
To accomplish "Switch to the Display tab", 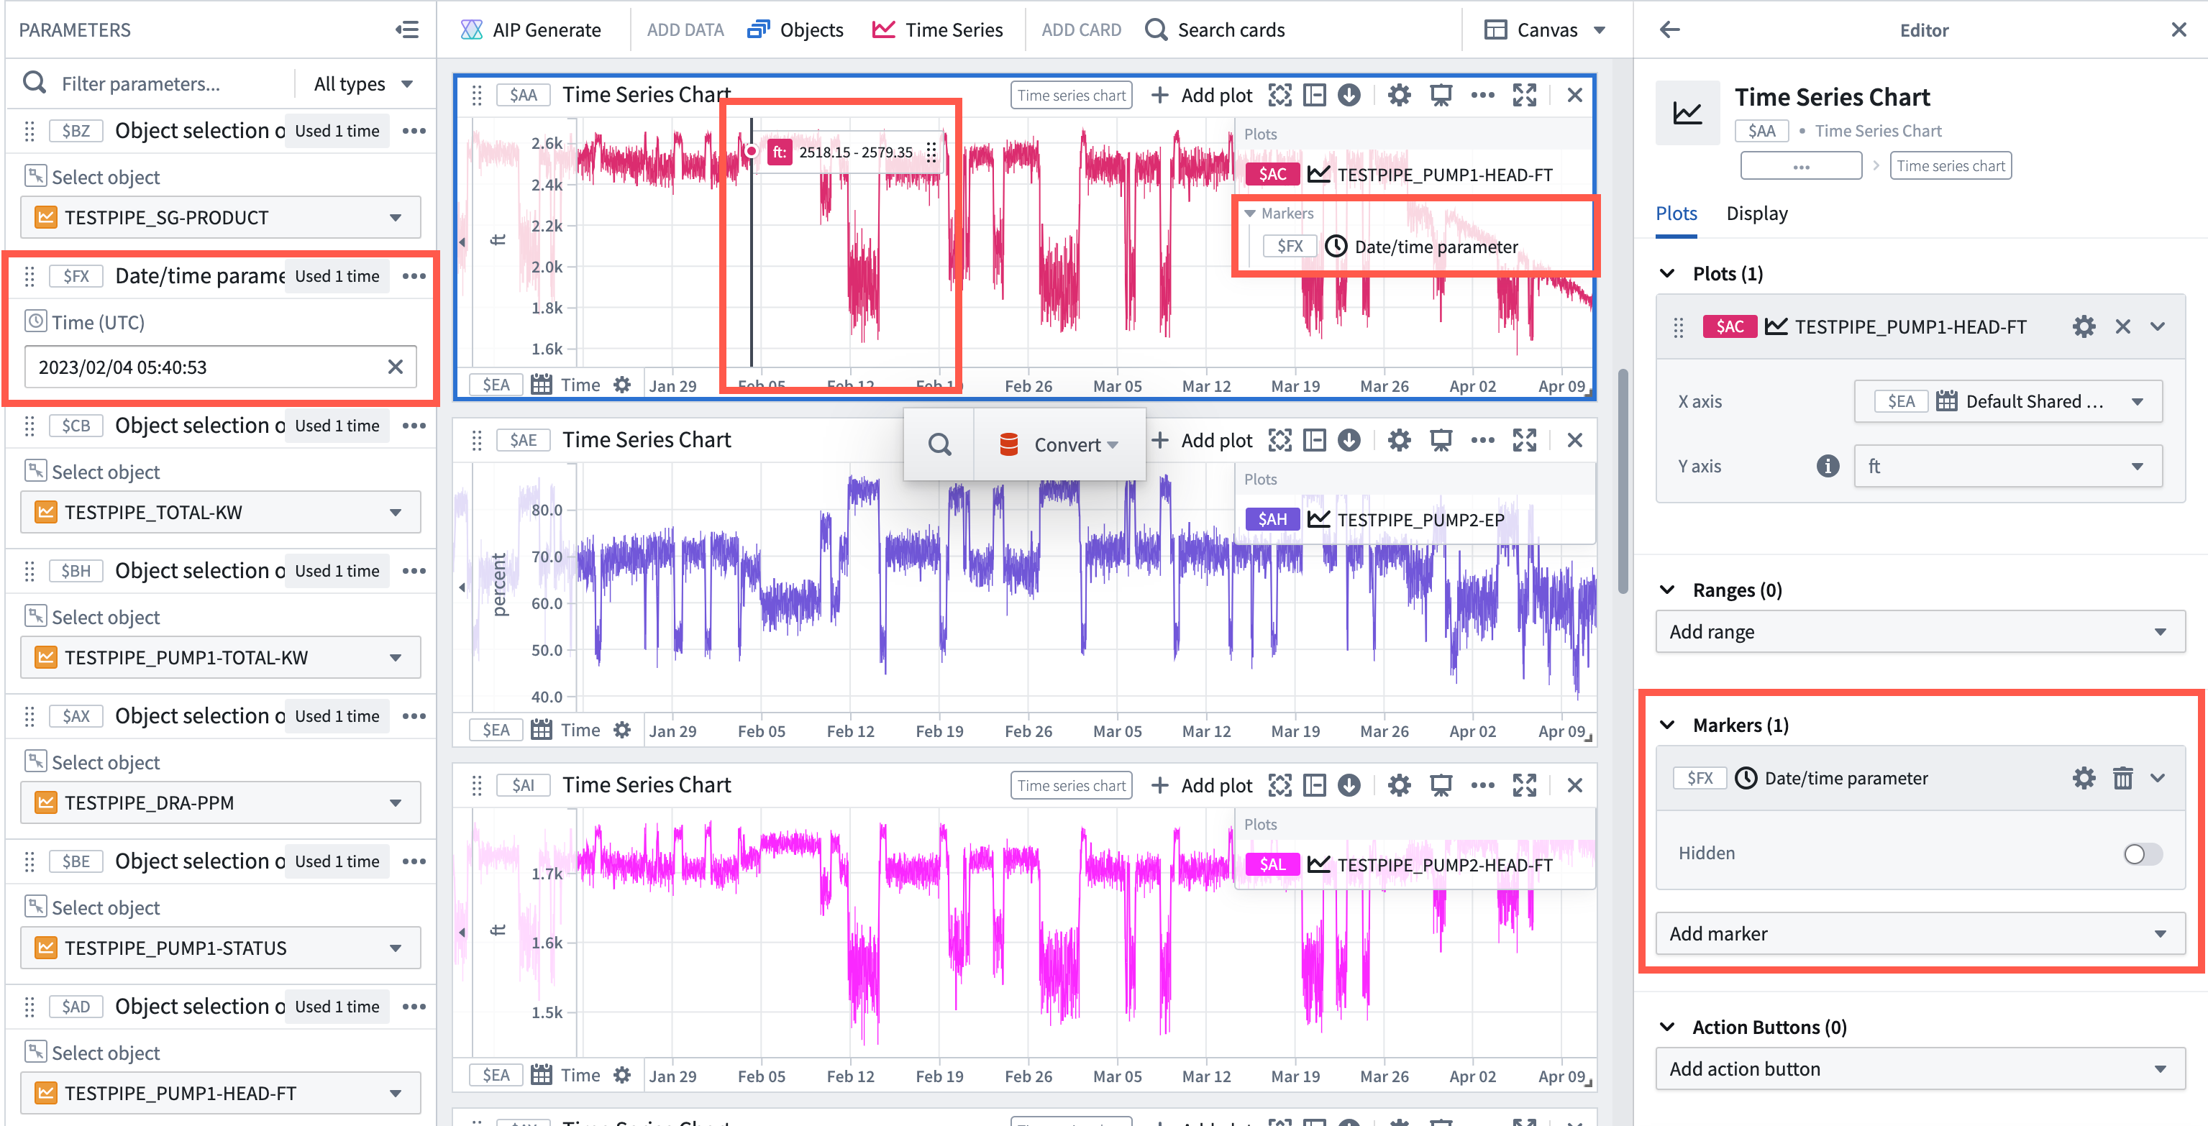I will pyautogui.click(x=1756, y=214).
